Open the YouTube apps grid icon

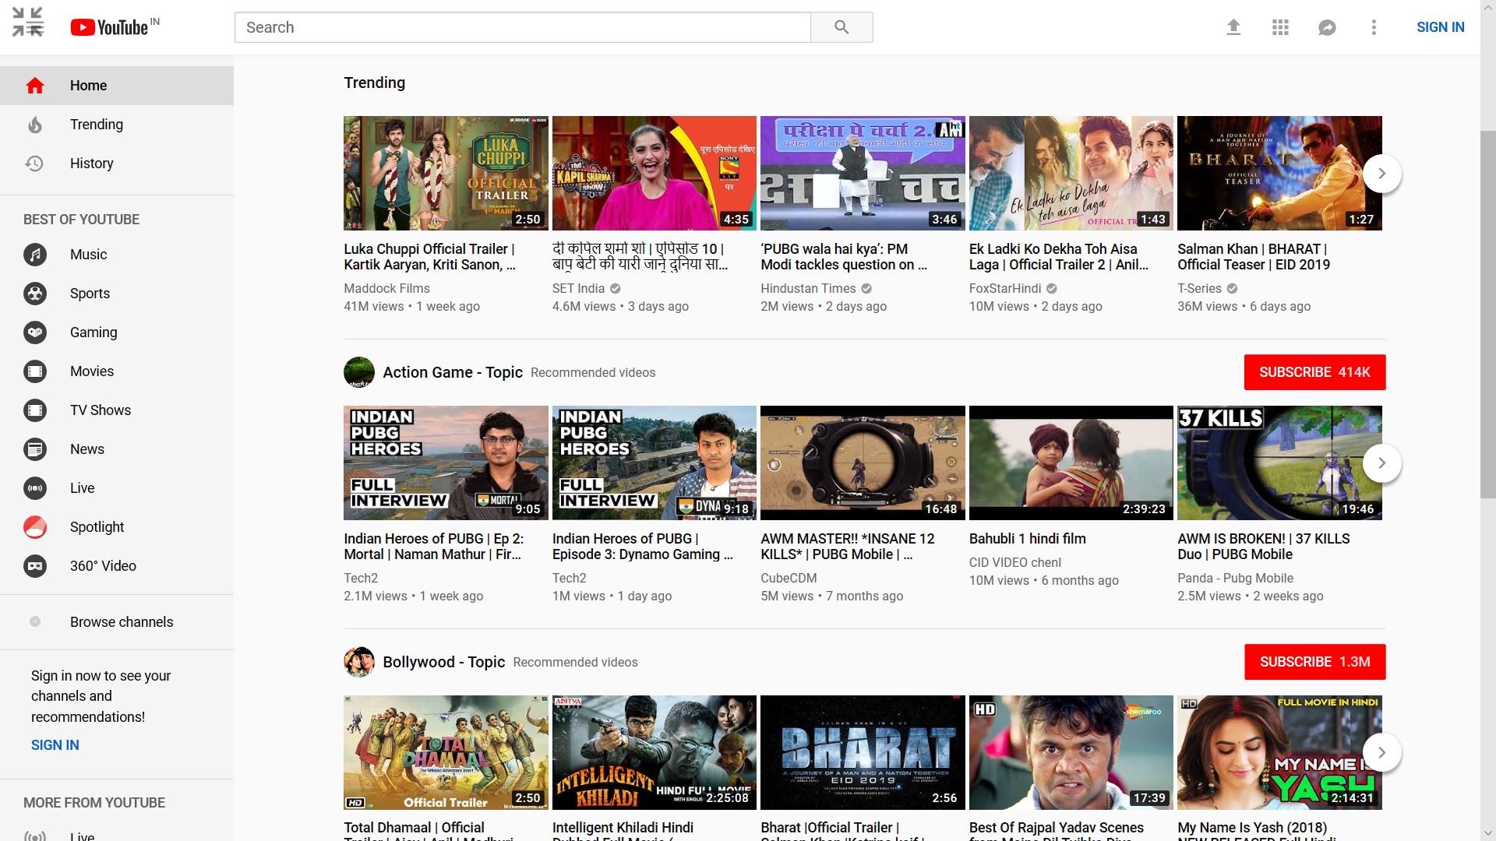[1280, 27]
